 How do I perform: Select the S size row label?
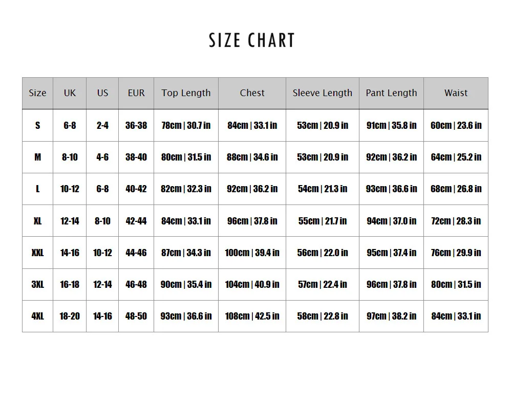coord(37,125)
